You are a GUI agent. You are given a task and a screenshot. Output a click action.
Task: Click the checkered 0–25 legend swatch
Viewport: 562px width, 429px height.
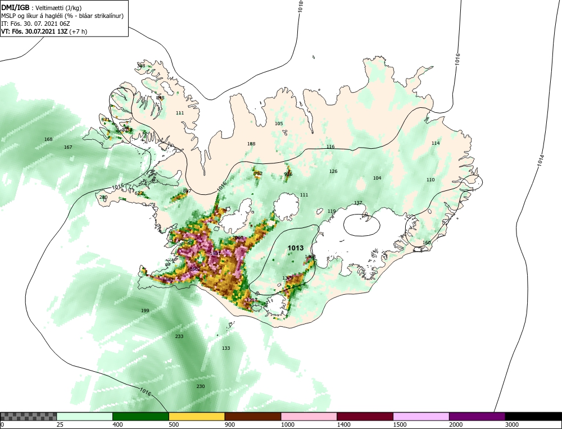[x=28, y=416]
